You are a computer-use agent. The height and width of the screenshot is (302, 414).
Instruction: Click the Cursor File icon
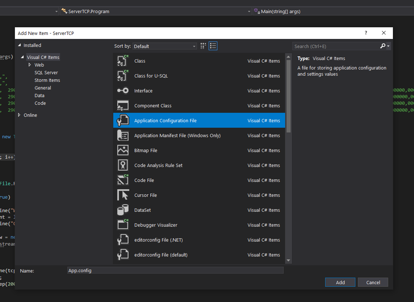click(x=123, y=195)
